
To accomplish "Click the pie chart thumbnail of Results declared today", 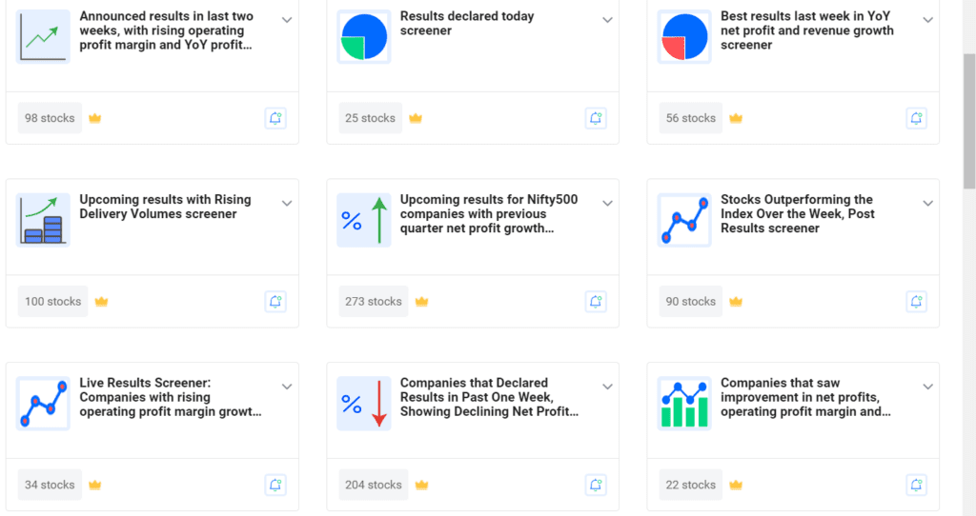I will click(x=364, y=37).
